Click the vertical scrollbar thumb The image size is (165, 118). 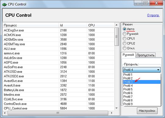point(117,37)
